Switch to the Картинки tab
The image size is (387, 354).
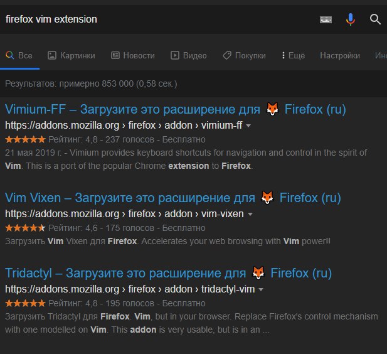(72, 55)
